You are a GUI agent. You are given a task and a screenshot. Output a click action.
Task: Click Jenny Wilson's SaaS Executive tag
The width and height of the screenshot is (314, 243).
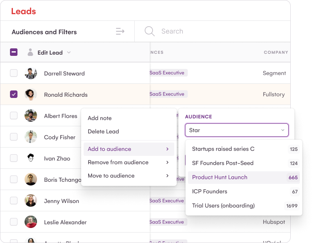click(168, 200)
